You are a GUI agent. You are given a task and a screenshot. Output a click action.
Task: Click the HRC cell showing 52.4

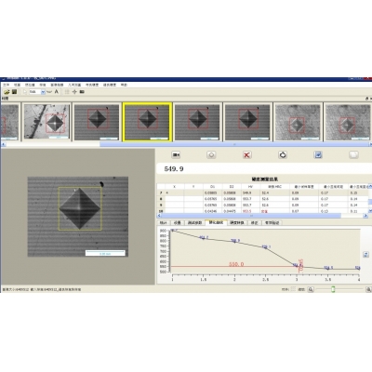274,193
